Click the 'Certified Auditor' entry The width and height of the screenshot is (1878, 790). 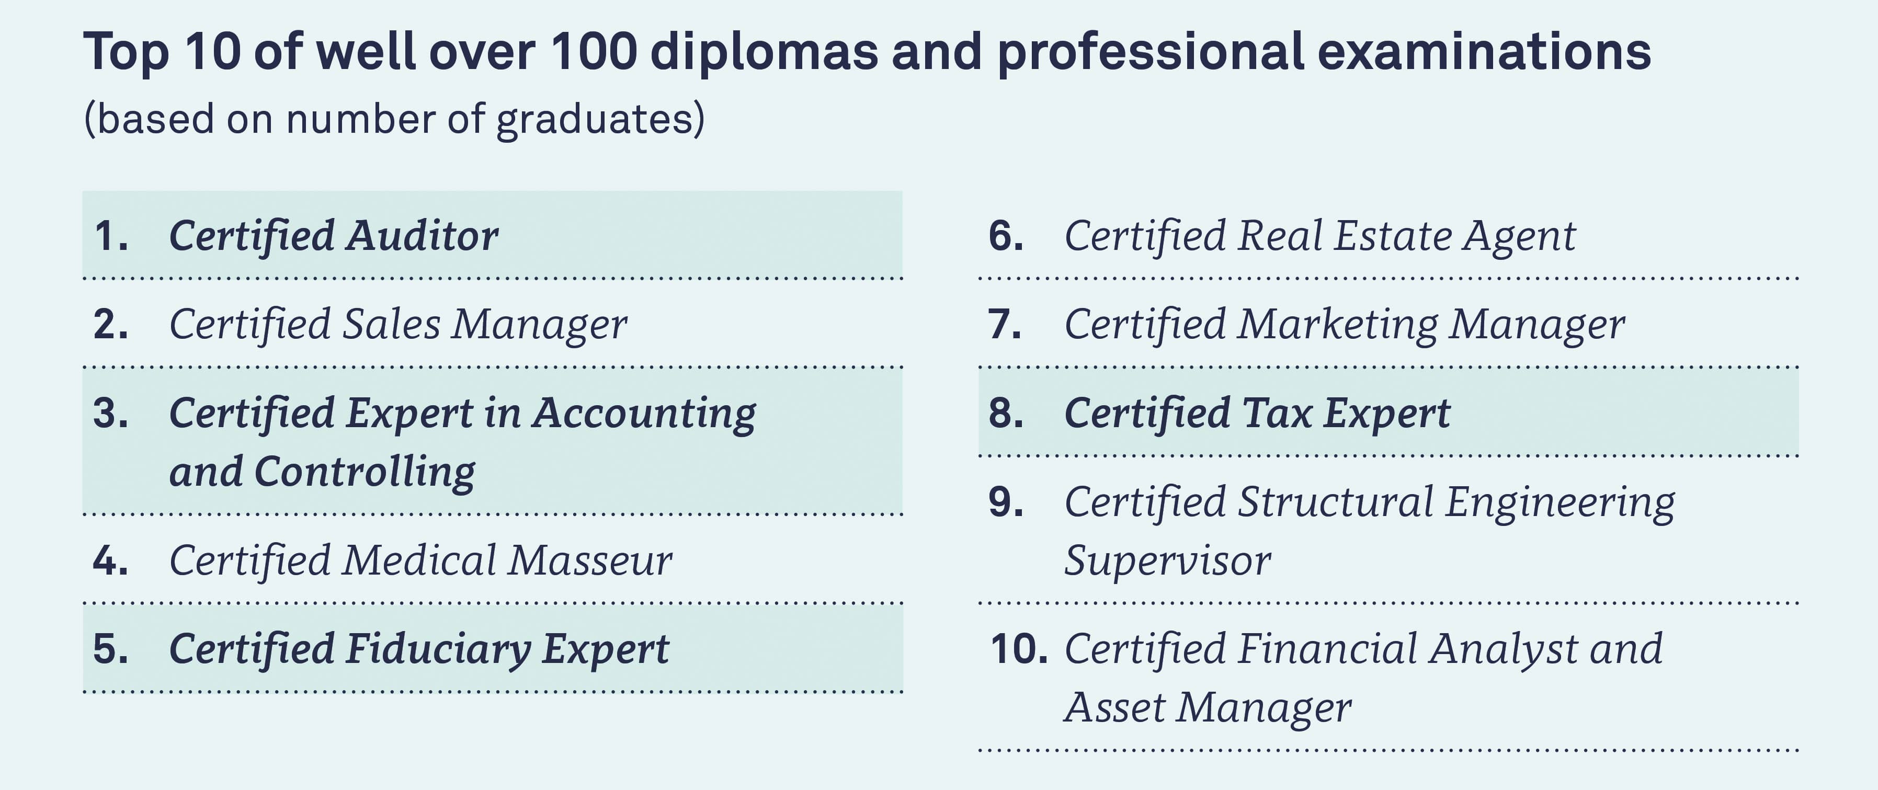coord(492,235)
